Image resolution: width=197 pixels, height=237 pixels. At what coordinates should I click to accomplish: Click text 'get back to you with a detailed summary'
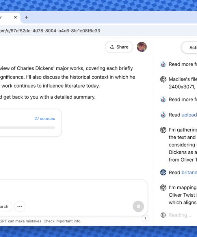tap(49, 97)
